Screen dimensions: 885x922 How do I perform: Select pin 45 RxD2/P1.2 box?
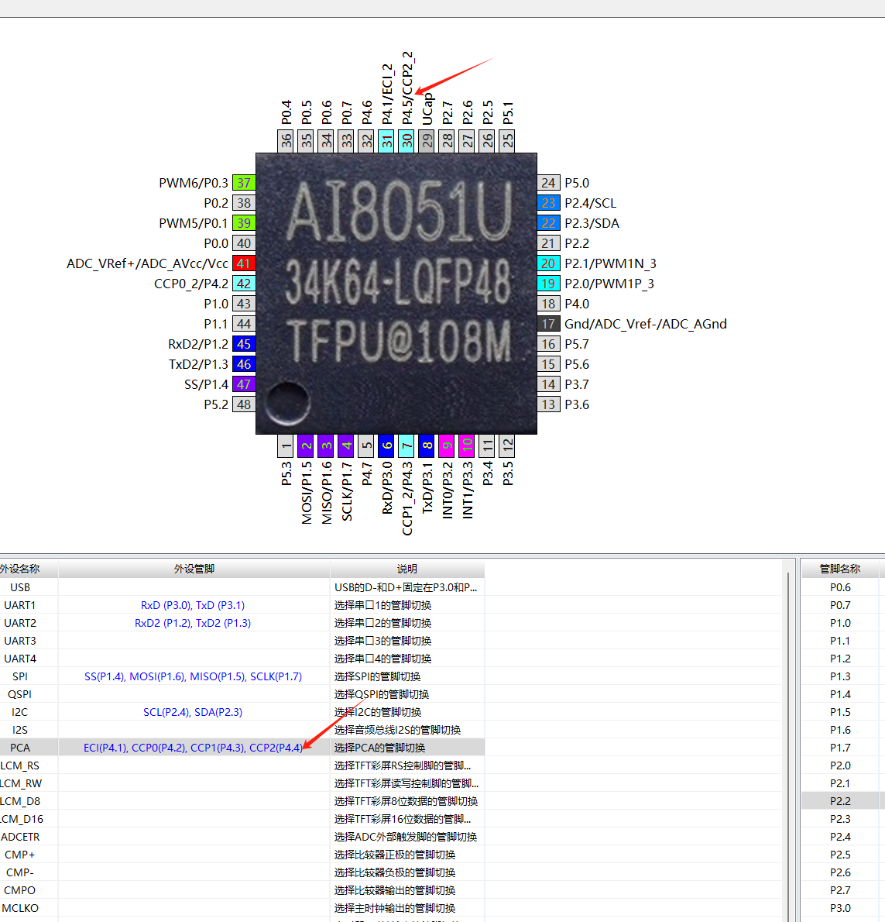pos(244,344)
